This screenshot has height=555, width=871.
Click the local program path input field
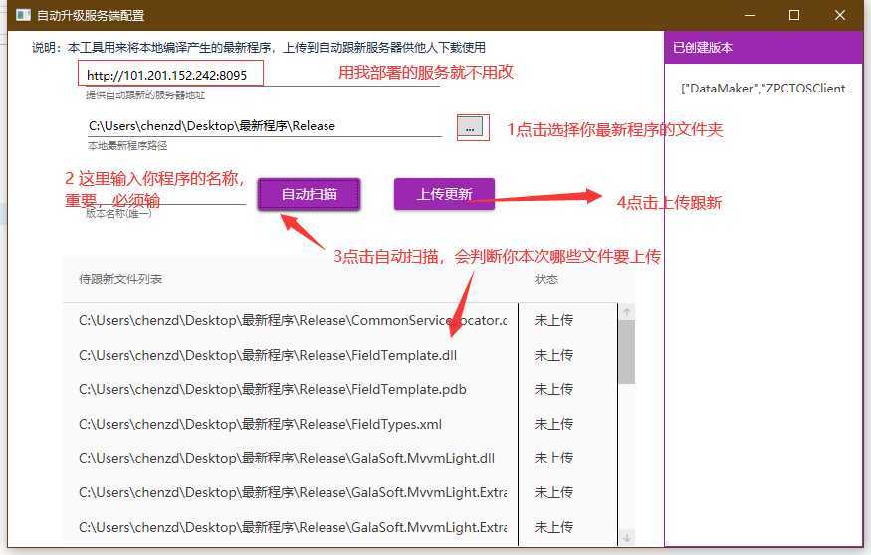tap(264, 126)
